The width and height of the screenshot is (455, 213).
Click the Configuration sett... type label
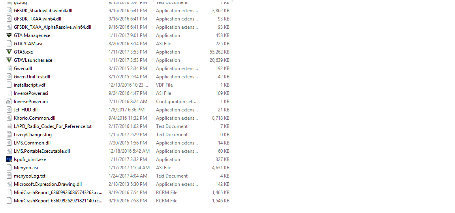click(177, 102)
